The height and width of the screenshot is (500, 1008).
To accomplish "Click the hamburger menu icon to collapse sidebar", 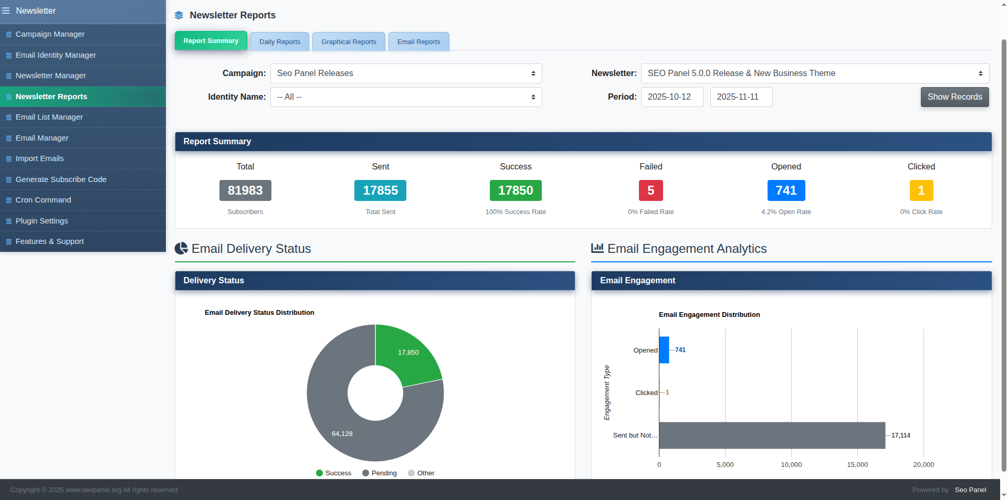I will (x=7, y=10).
